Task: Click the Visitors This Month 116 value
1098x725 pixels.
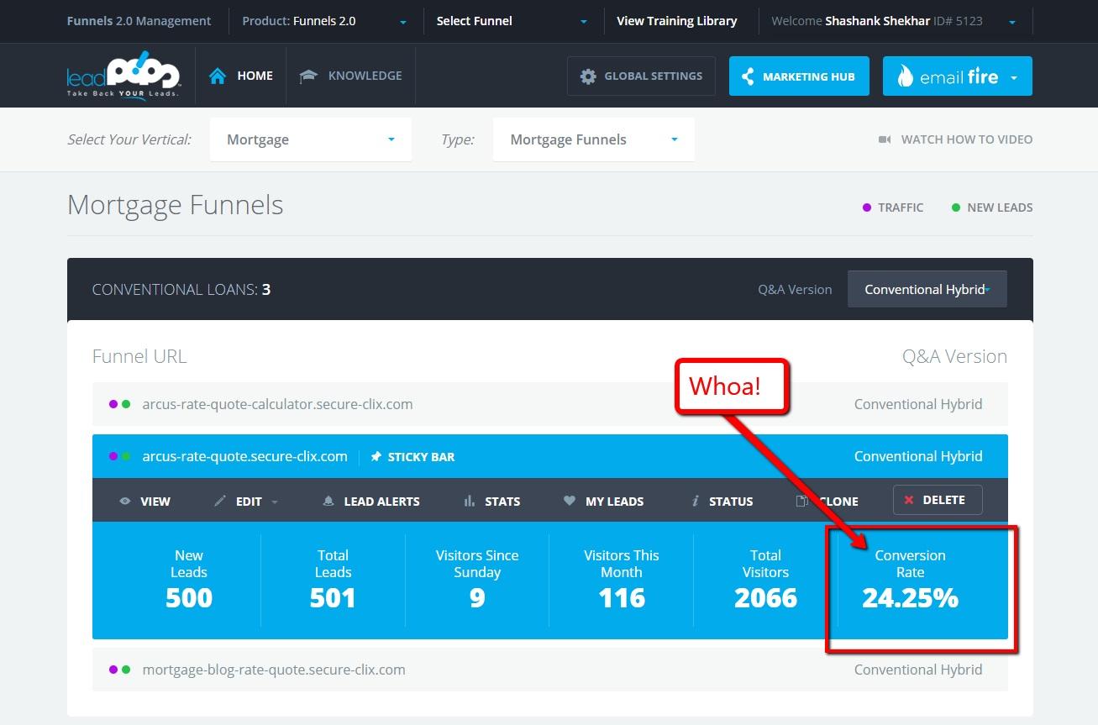Action: coord(622,598)
